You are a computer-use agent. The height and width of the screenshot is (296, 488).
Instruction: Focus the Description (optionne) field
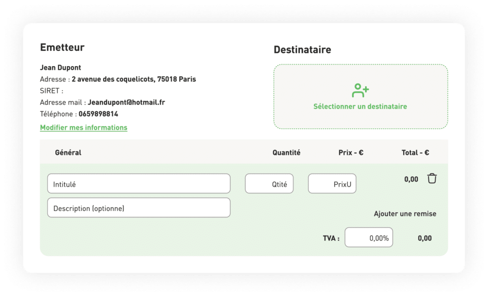pyautogui.click(x=139, y=208)
